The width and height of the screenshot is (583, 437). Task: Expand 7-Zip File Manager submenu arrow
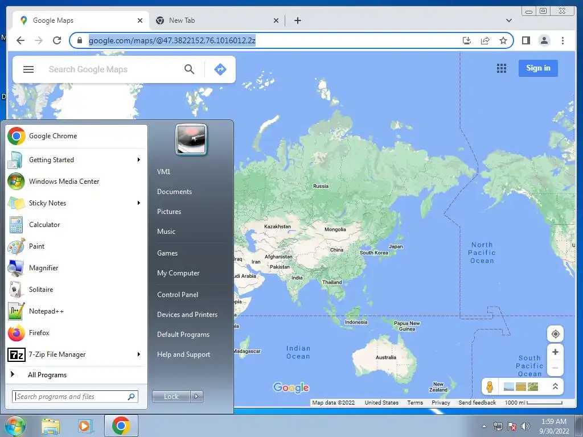(139, 354)
